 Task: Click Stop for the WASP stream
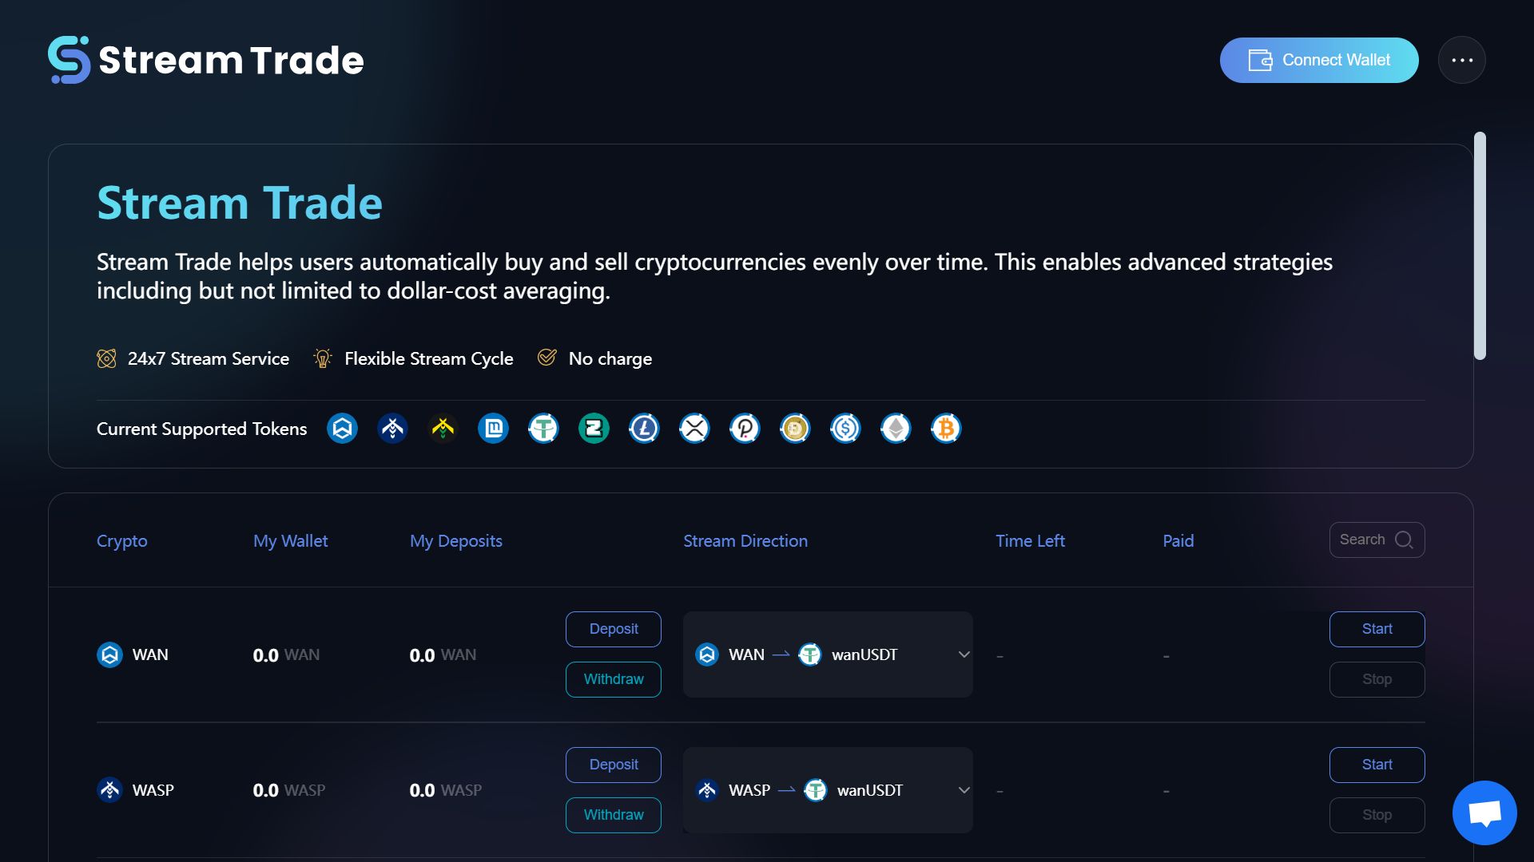[x=1377, y=815]
